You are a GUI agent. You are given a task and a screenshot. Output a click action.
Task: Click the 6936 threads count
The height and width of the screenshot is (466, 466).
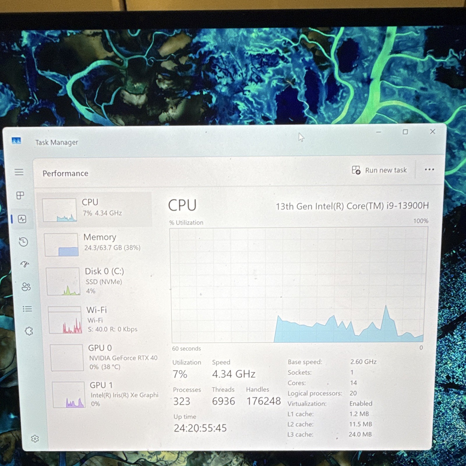223,401
